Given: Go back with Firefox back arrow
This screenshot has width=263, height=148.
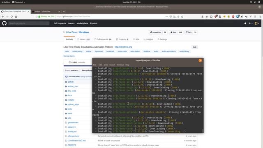Looking at the screenshot, I should [3, 16].
